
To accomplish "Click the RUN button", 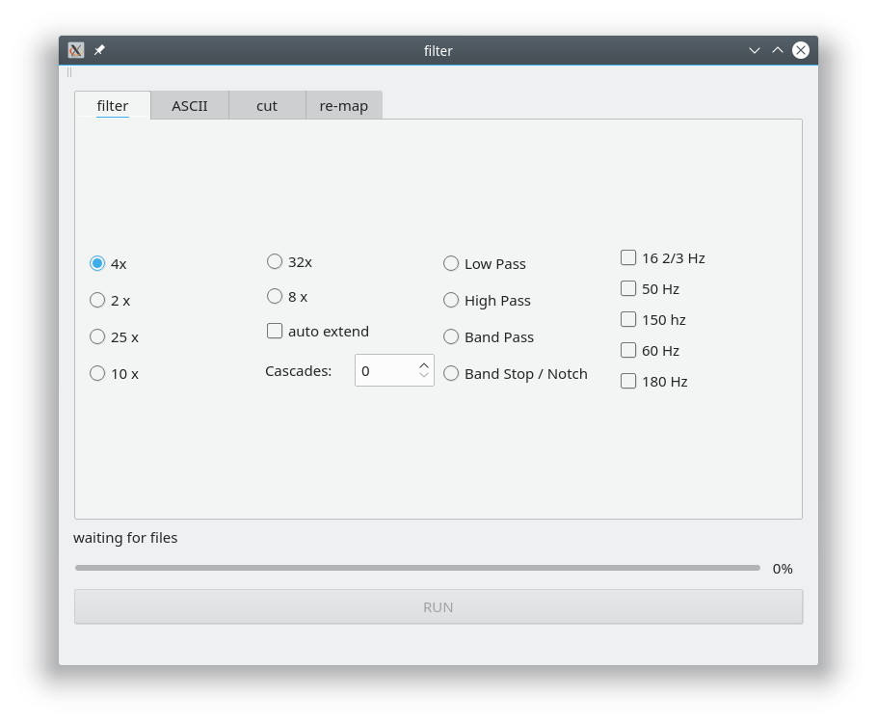I will [x=438, y=607].
